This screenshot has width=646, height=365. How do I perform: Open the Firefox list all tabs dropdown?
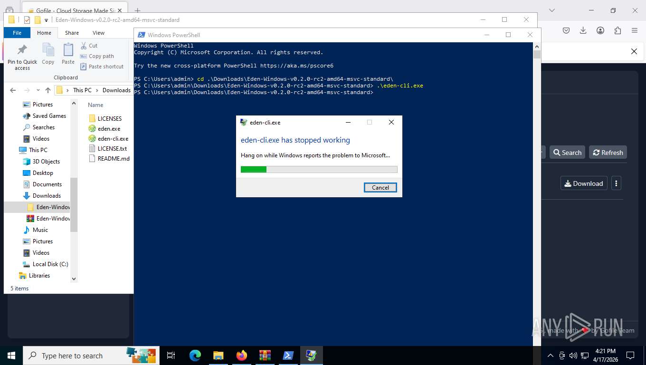tap(552, 10)
